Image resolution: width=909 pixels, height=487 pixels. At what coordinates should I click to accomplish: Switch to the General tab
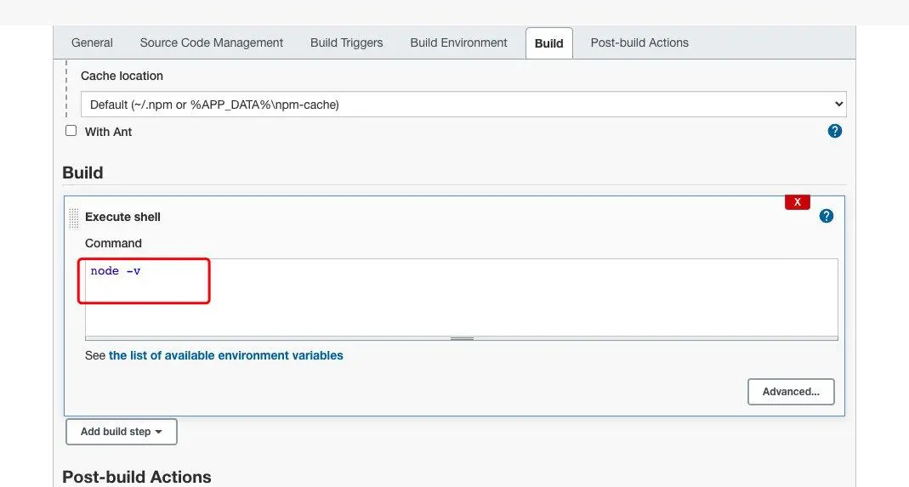[x=92, y=42]
